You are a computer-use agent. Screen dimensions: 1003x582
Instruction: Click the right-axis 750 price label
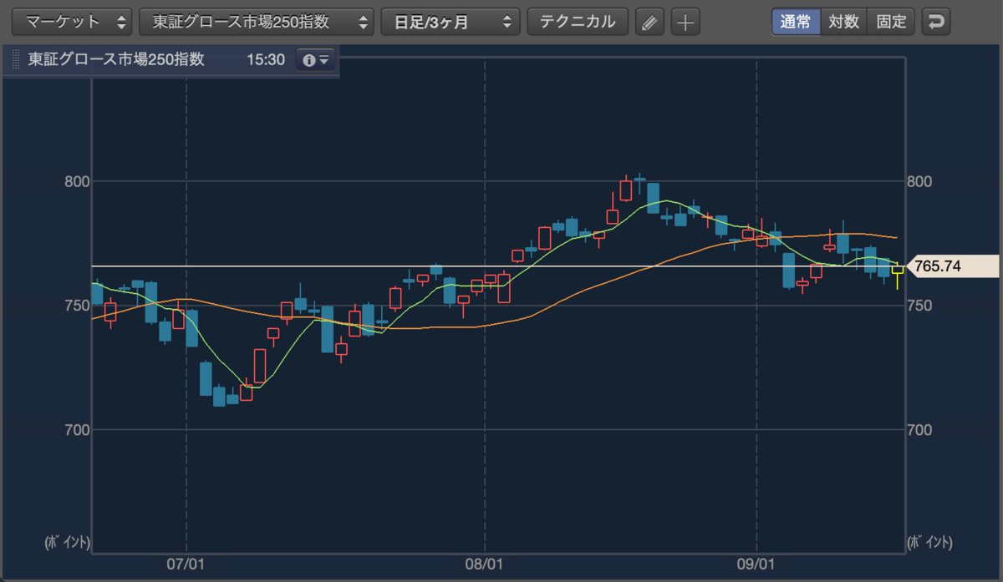click(921, 306)
